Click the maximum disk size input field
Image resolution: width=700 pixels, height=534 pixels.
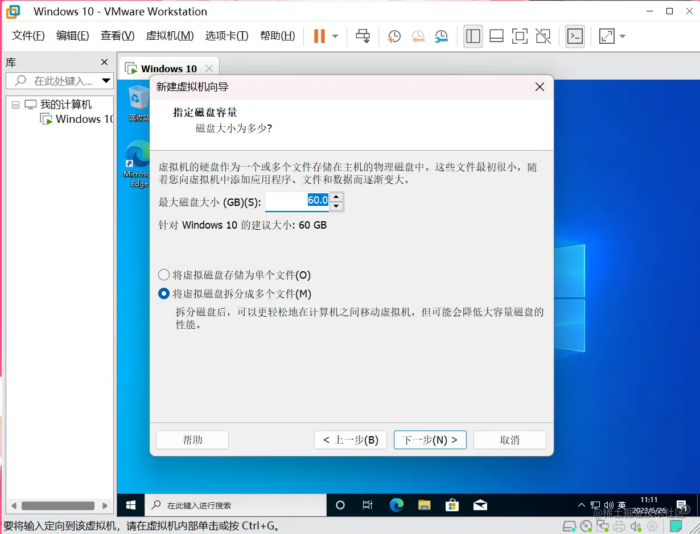297,201
